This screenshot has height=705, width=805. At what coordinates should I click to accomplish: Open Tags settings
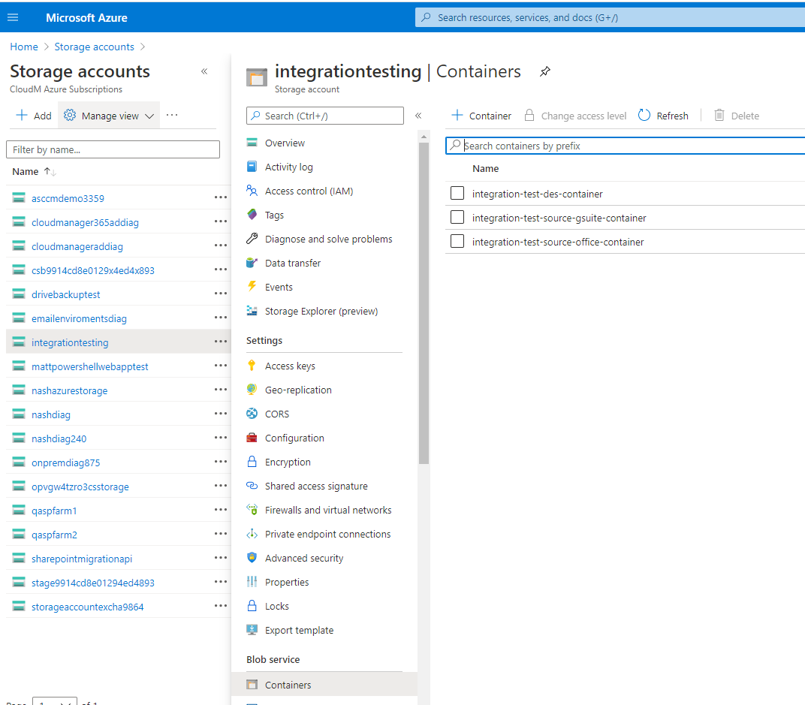pos(274,215)
